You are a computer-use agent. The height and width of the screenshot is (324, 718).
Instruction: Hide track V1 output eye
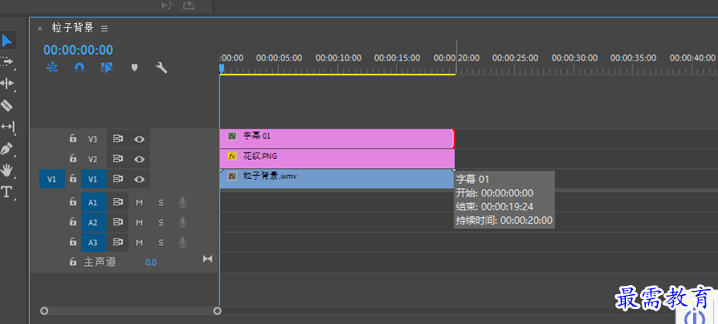click(x=139, y=179)
